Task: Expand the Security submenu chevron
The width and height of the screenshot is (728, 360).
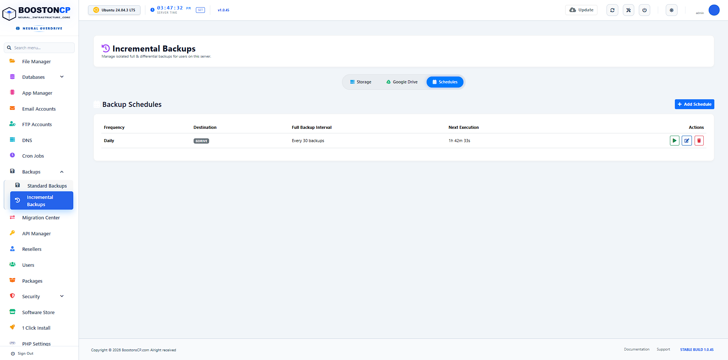Action: point(62,296)
